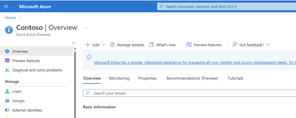Open the Microsoft Entra banner link

point(195,63)
